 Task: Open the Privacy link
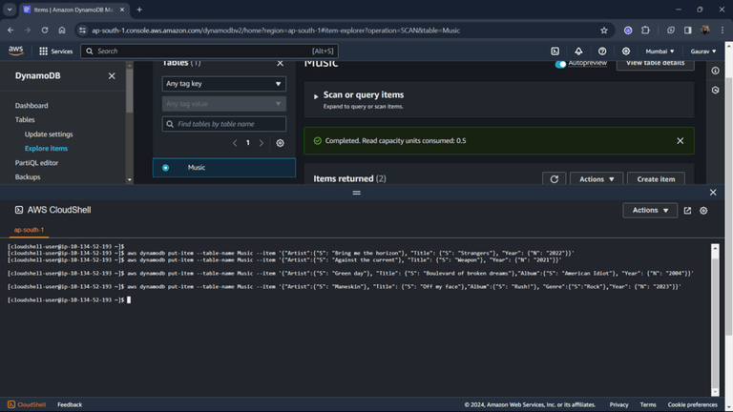pos(618,404)
